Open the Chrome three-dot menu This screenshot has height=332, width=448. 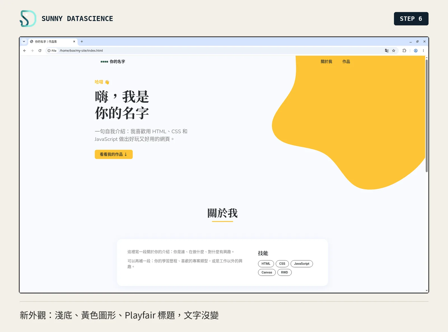423,51
